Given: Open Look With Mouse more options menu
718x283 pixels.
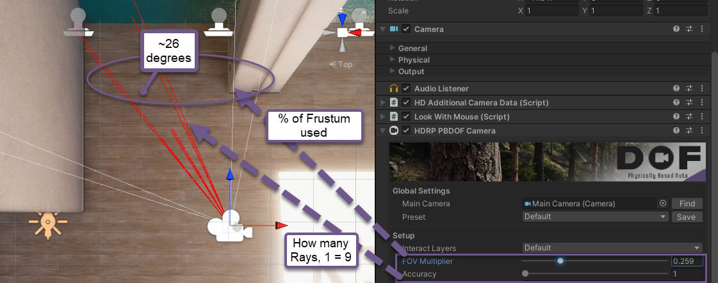Looking at the screenshot, I should pos(703,117).
